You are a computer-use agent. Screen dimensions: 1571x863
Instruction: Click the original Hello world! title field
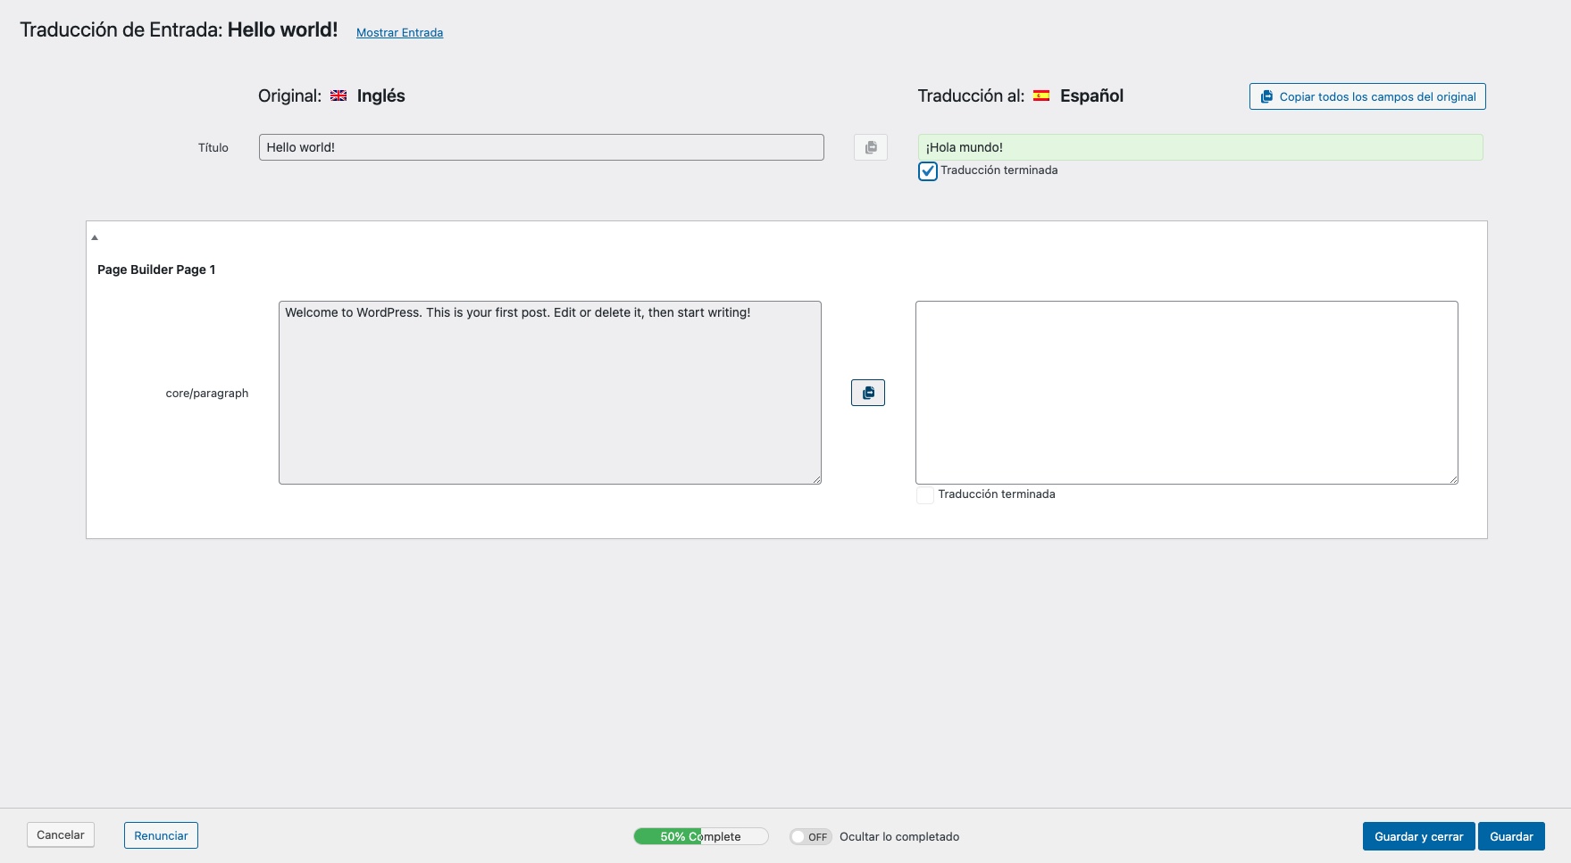point(540,147)
